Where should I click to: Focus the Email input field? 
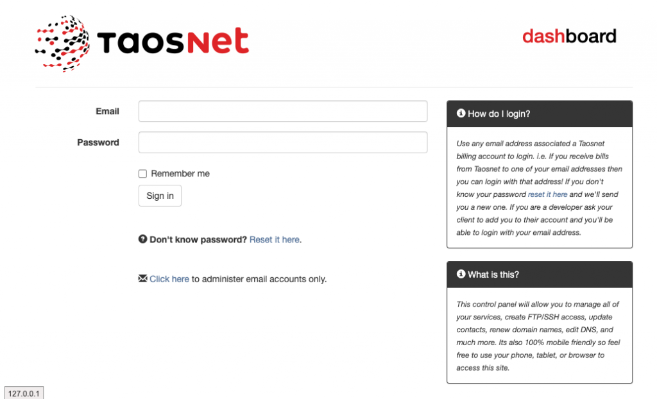tap(283, 111)
